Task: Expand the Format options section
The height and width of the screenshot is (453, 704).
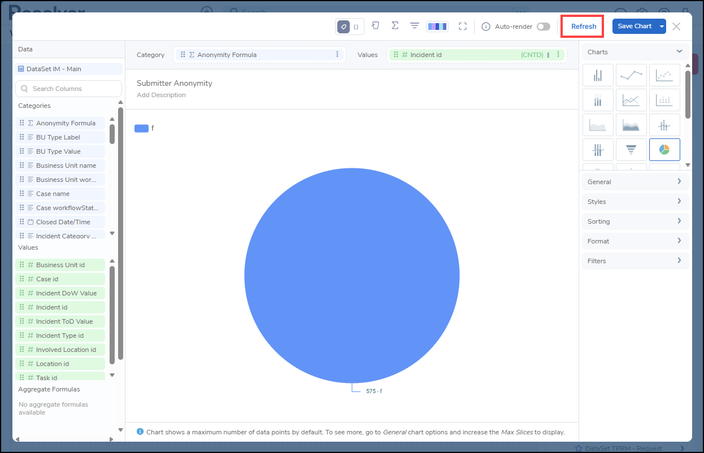Action: (x=635, y=241)
